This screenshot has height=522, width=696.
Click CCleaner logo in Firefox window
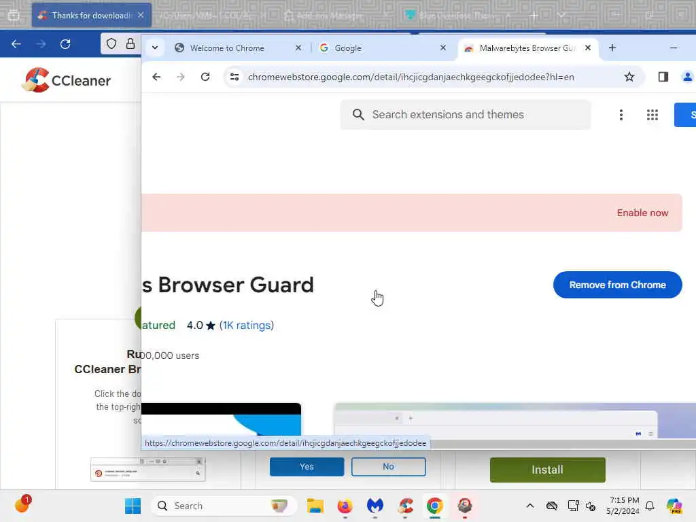[66, 80]
